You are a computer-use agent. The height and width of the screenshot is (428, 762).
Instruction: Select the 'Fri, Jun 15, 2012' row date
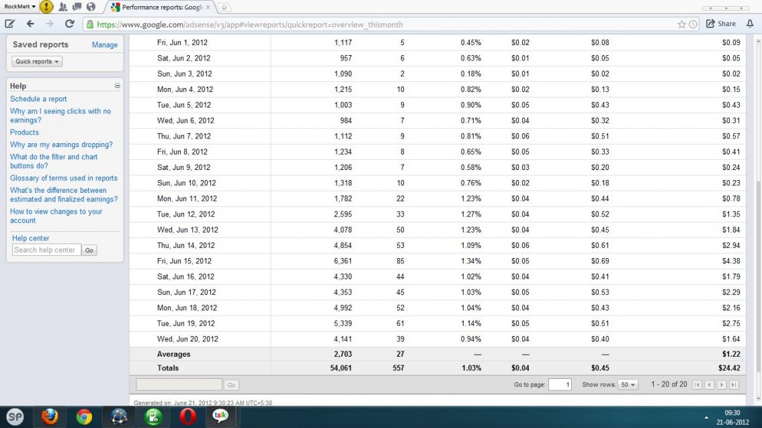coord(184,261)
